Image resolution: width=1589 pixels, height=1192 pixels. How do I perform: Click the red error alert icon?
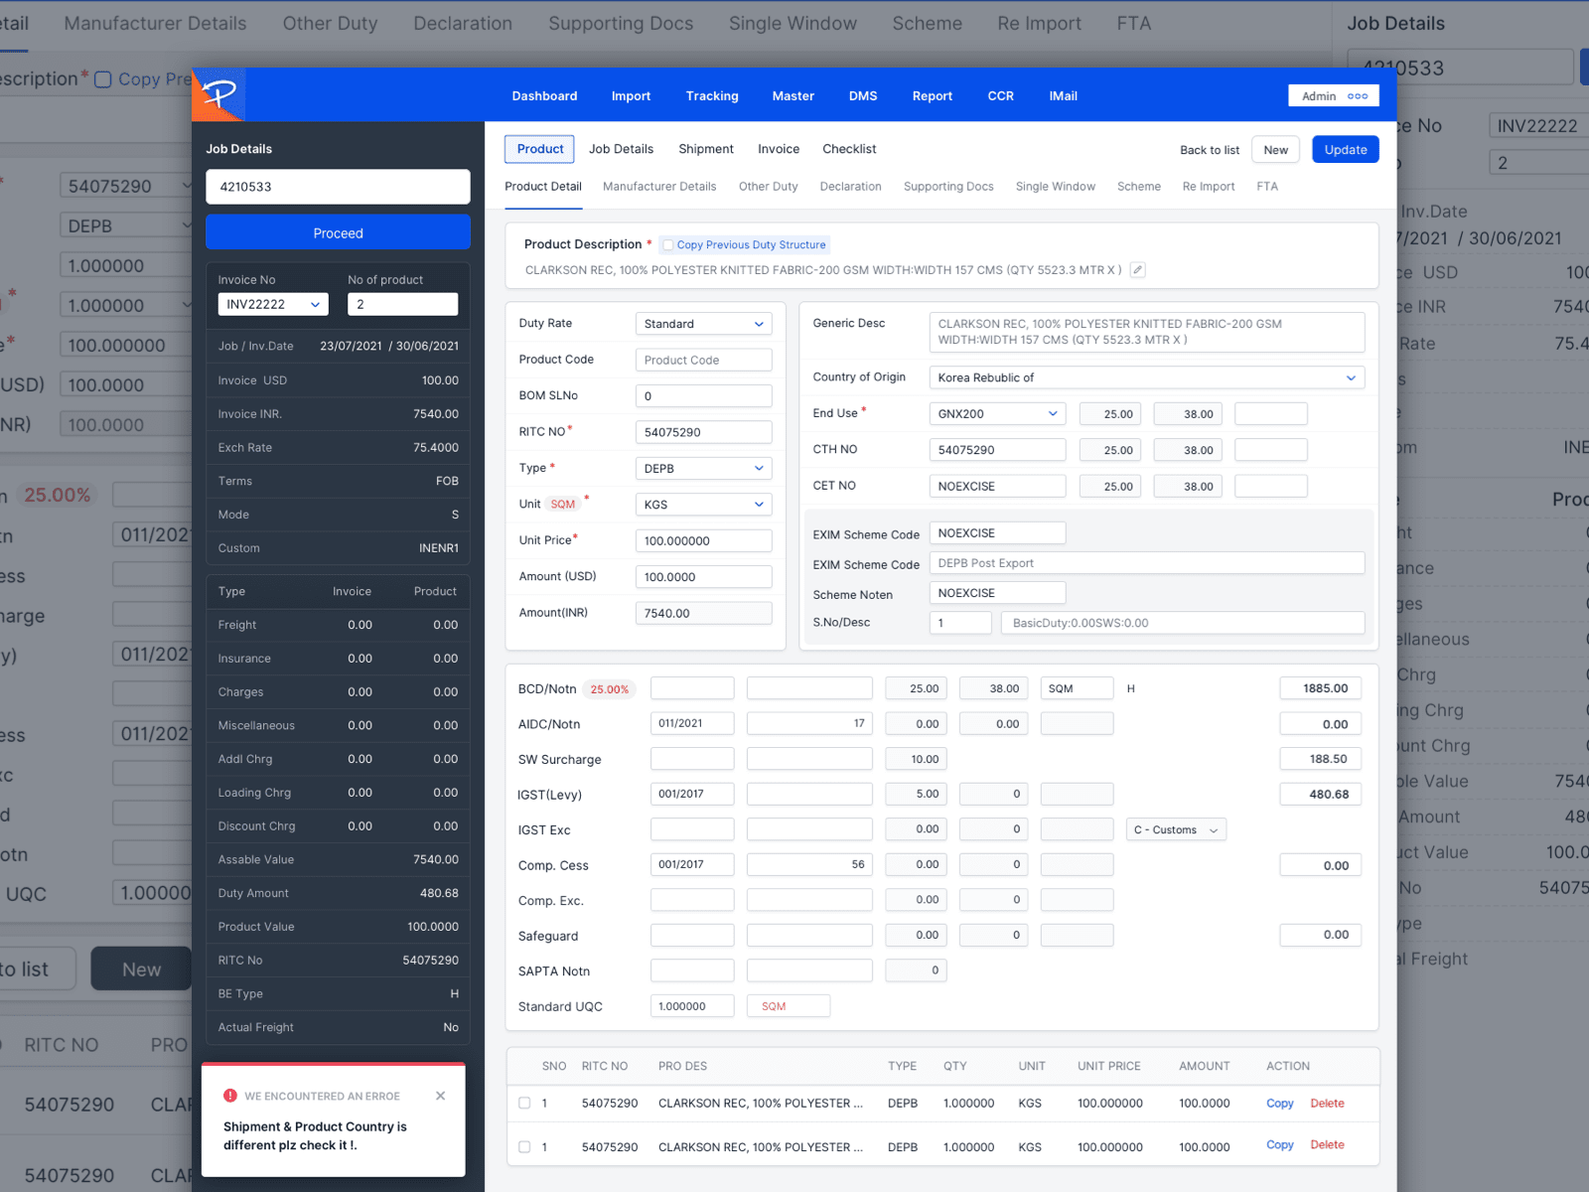click(230, 1096)
